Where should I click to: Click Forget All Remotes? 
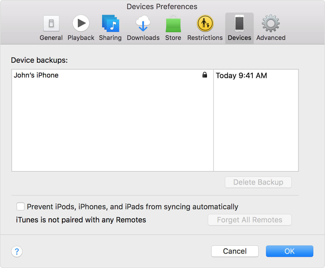click(x=249, y=220)
